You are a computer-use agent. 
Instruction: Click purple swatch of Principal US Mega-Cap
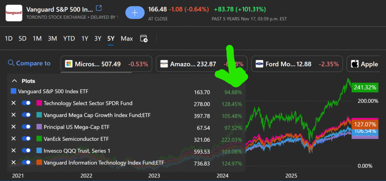[39, 127]
